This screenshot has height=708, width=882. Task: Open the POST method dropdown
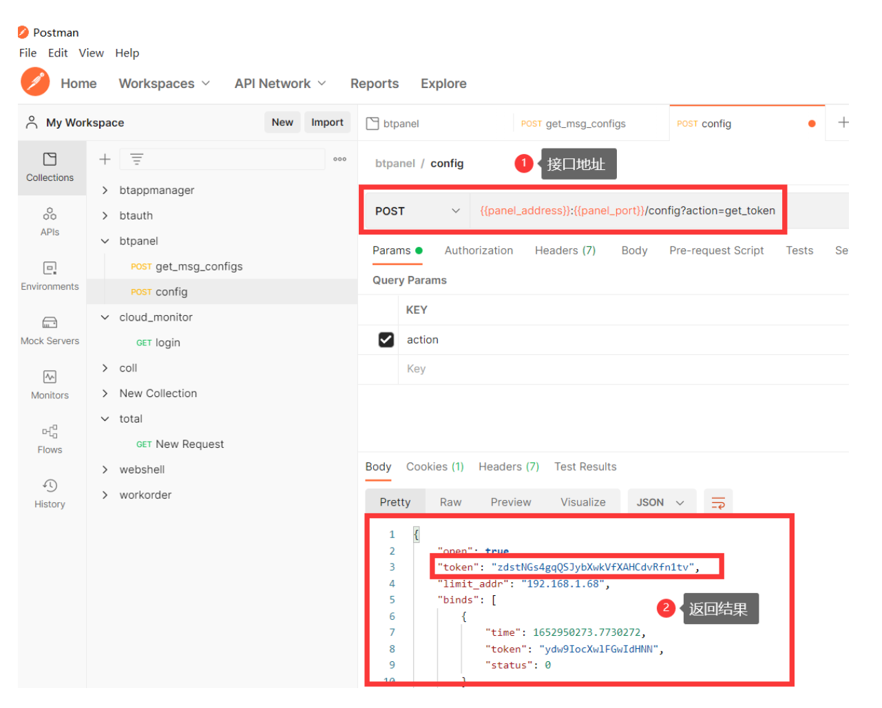coord(417,211)
